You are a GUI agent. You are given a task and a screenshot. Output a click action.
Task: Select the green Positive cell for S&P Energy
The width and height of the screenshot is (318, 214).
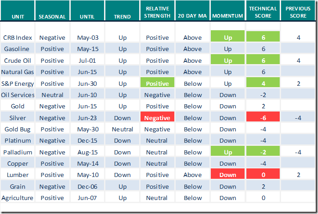point(157,84)
